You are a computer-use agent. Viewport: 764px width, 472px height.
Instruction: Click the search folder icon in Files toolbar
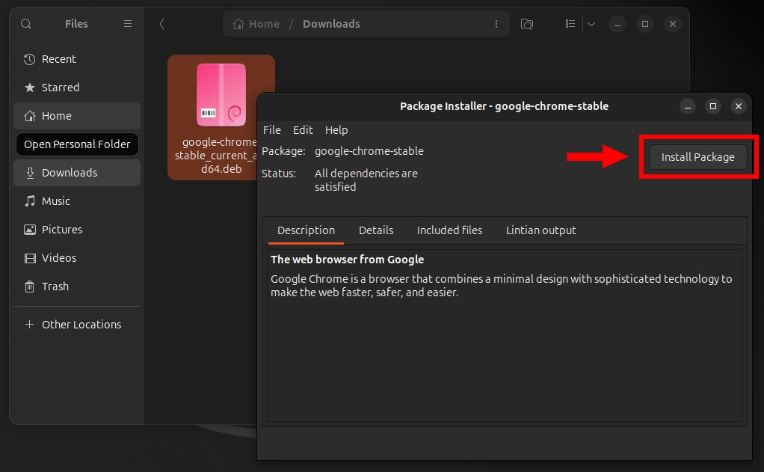(x=527, y=24)
